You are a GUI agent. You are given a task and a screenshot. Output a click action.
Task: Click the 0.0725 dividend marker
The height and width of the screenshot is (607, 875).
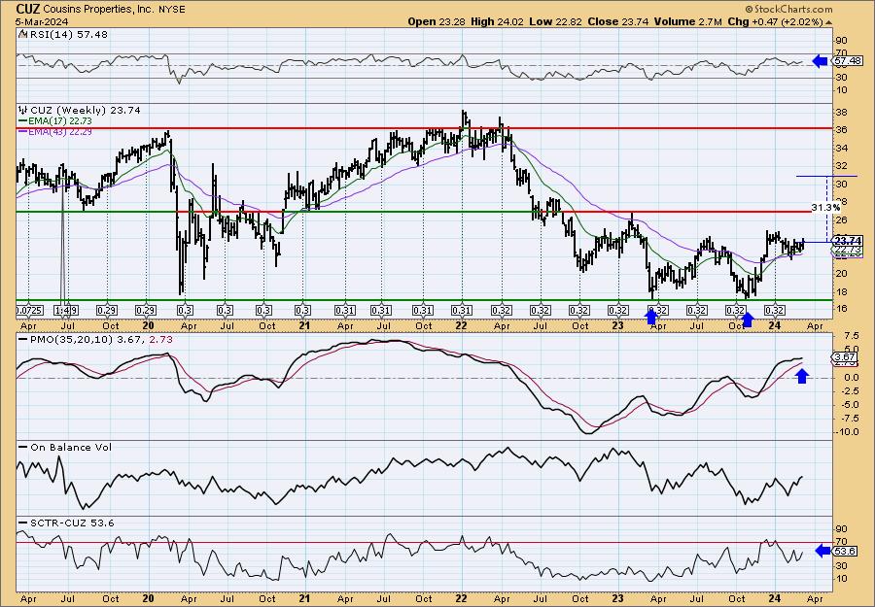29,310
